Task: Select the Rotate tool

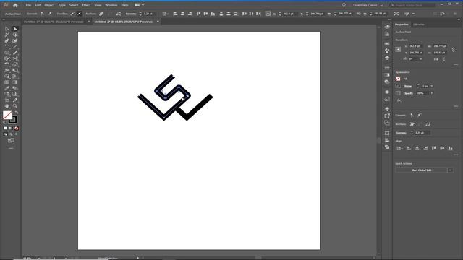Action: 7,64
